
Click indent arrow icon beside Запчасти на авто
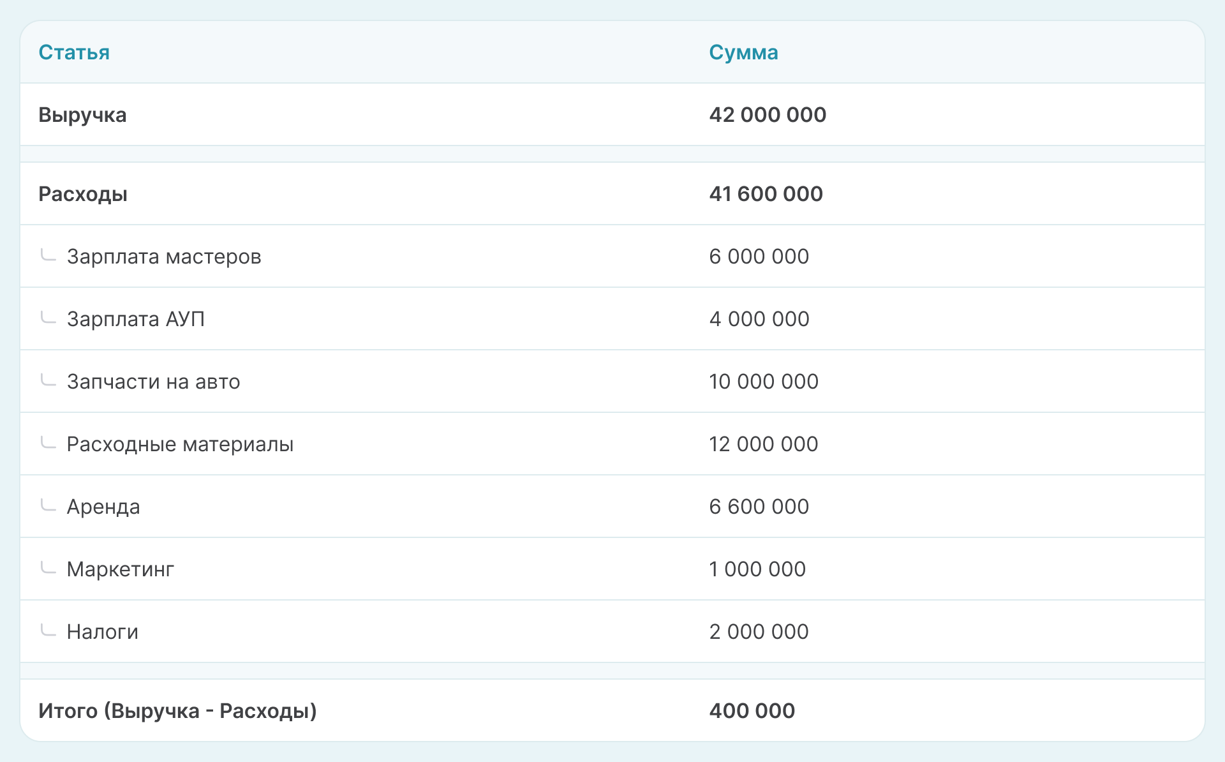[48, 380]
